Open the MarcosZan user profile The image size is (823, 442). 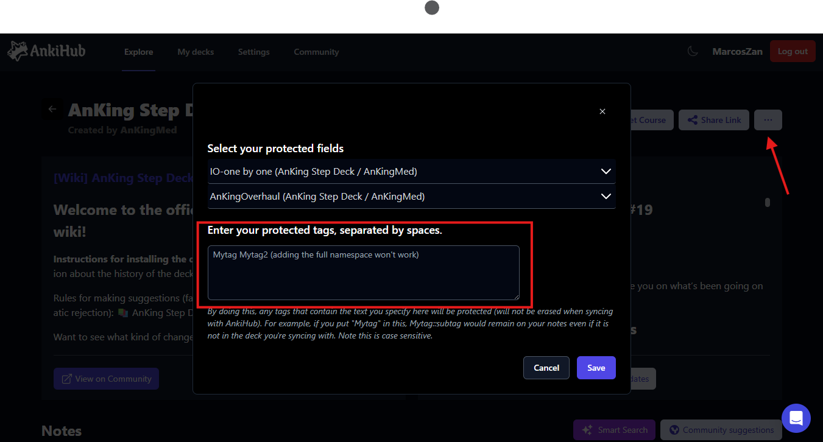737,52
